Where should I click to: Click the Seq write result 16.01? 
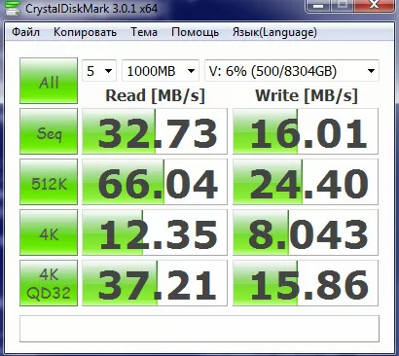[306, 131]
